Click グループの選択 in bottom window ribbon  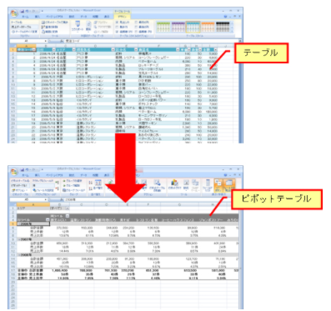pos(73,181)
